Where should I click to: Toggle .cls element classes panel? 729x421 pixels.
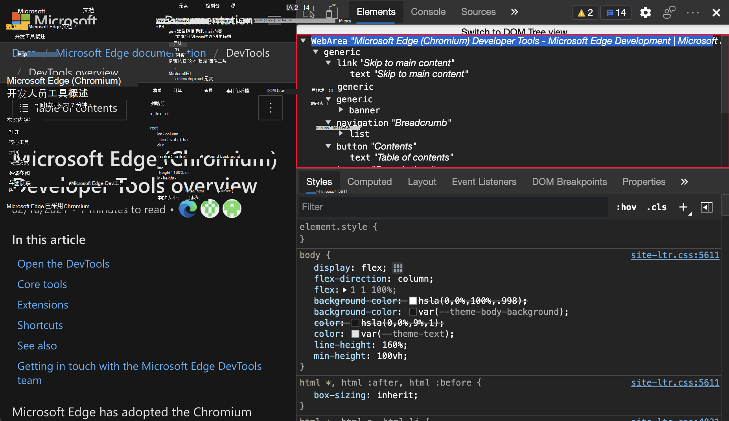(x=656, y=207)
